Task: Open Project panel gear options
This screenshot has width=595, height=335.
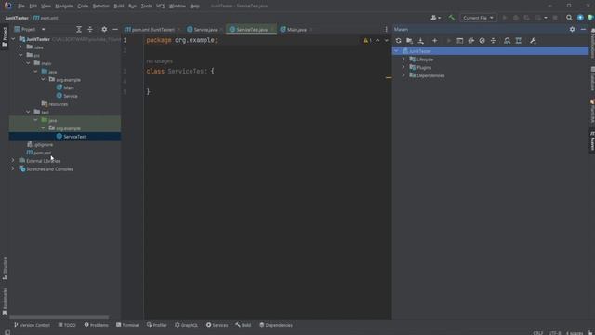Action: click(x=104, y=29)
